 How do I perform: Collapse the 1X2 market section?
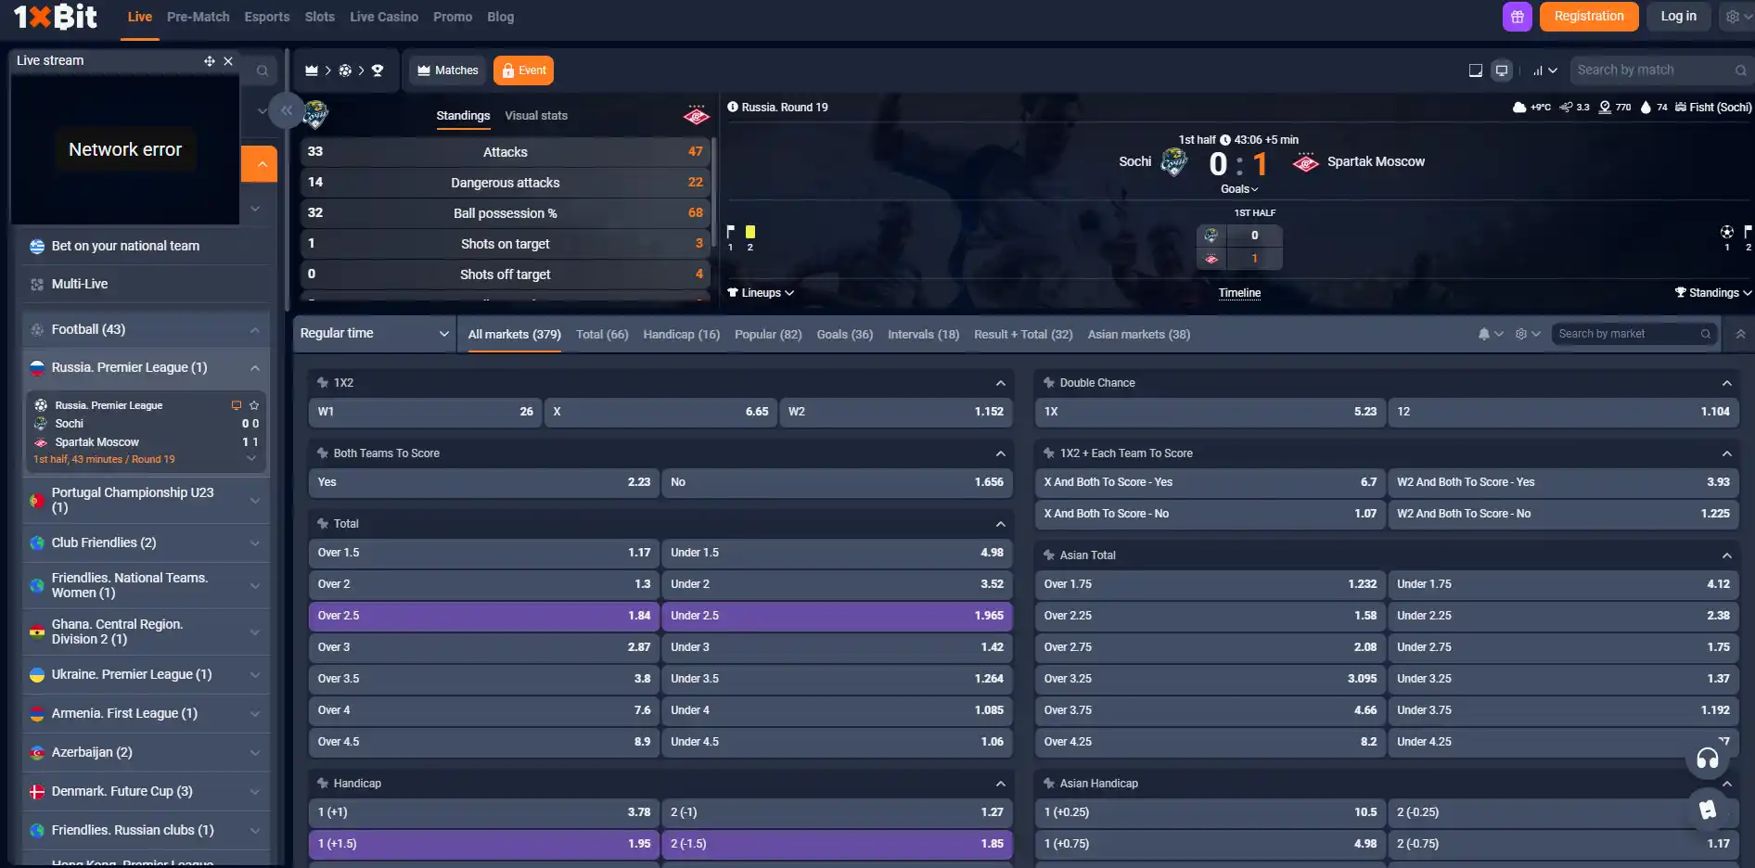coord(1001,383)
